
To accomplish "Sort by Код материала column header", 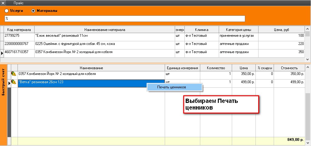I will point(19,30).
